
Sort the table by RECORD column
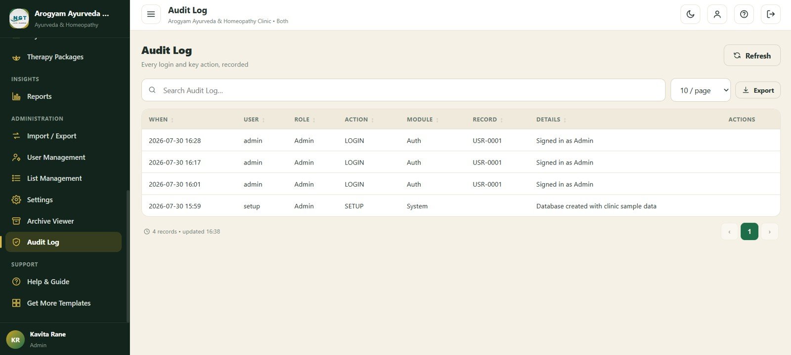pos(488,119)
